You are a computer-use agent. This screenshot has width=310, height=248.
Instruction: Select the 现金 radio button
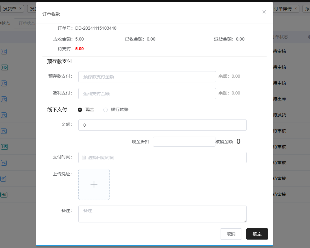coord(80,110)
